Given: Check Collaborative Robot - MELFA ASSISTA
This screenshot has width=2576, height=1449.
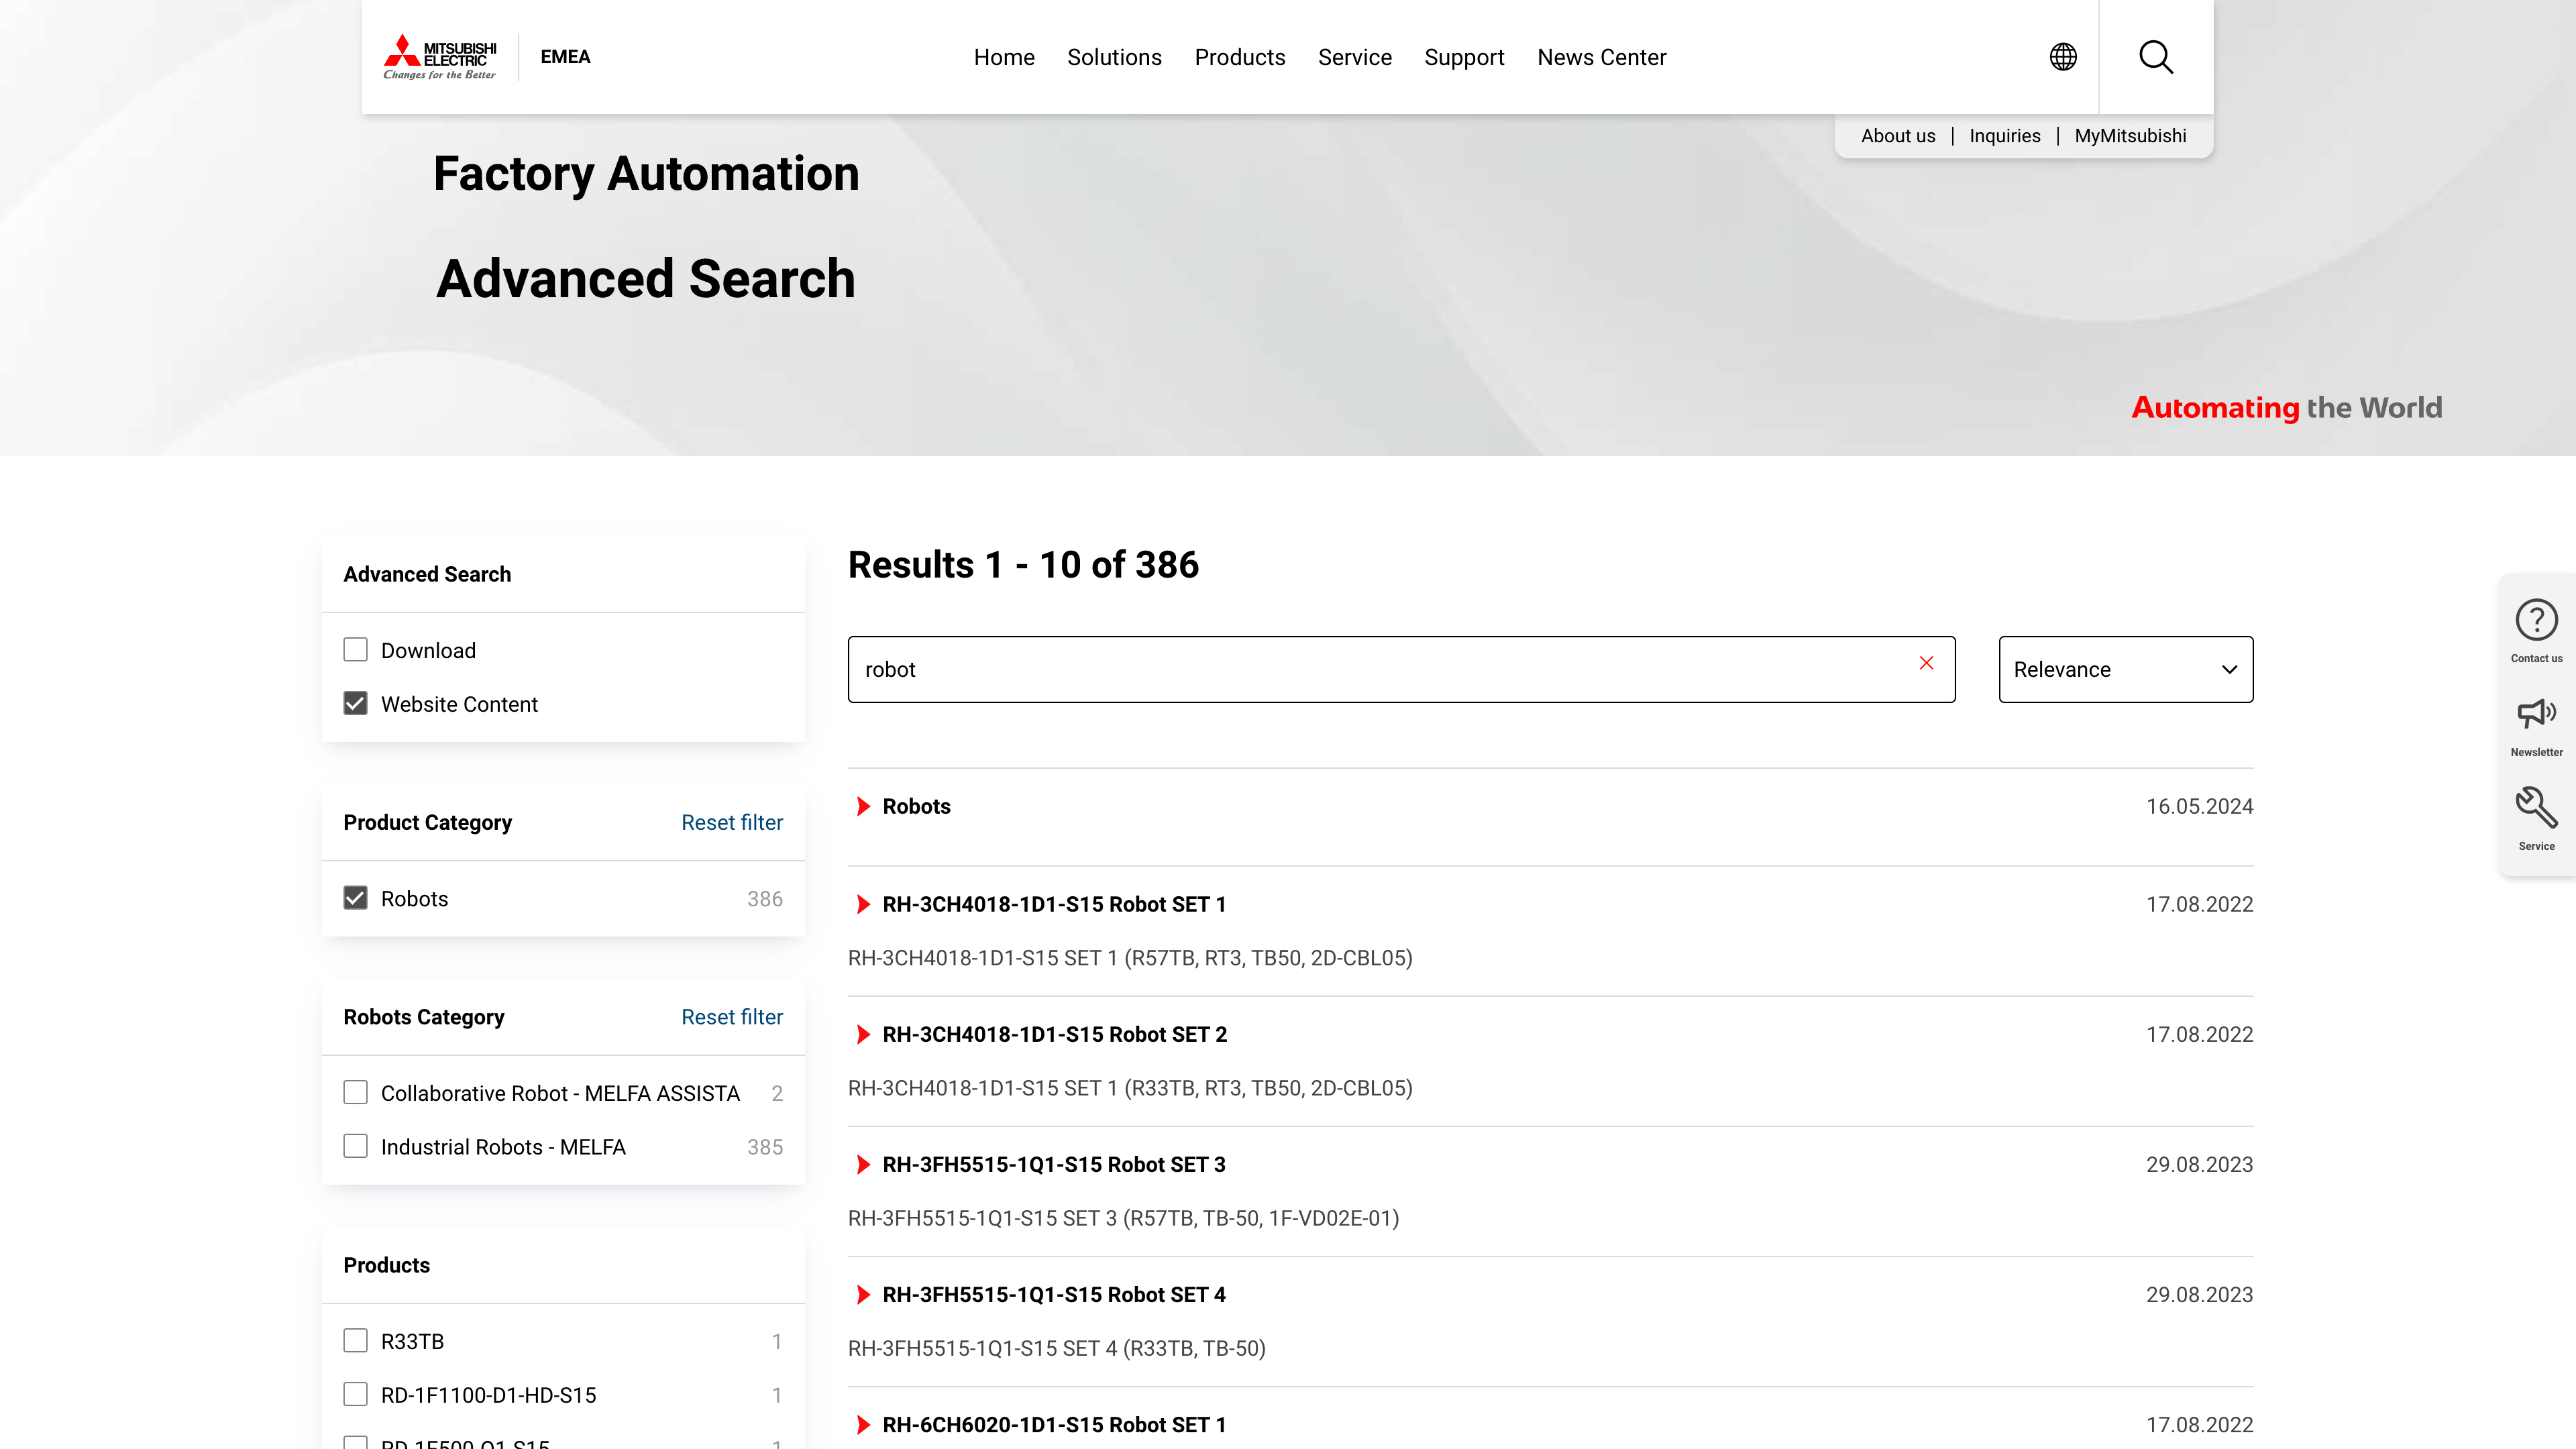Looking at the screenshot, I should coord(355,1092).
